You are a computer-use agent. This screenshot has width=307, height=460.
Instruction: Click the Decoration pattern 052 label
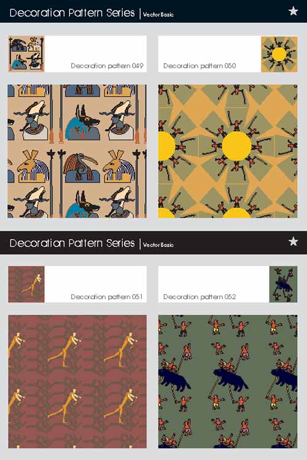200,297
